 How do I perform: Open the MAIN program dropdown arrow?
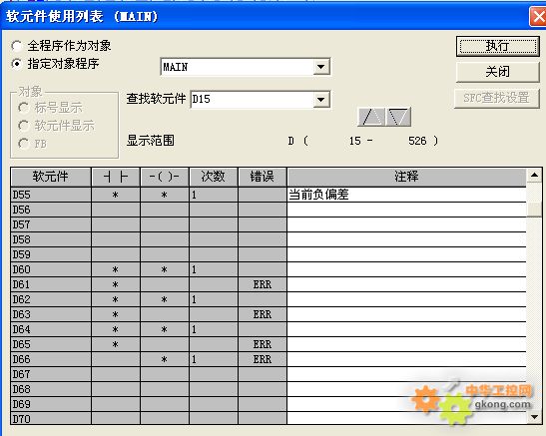[x=321, y=67]
